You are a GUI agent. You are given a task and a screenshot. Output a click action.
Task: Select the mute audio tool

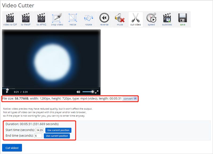(120, 19)
